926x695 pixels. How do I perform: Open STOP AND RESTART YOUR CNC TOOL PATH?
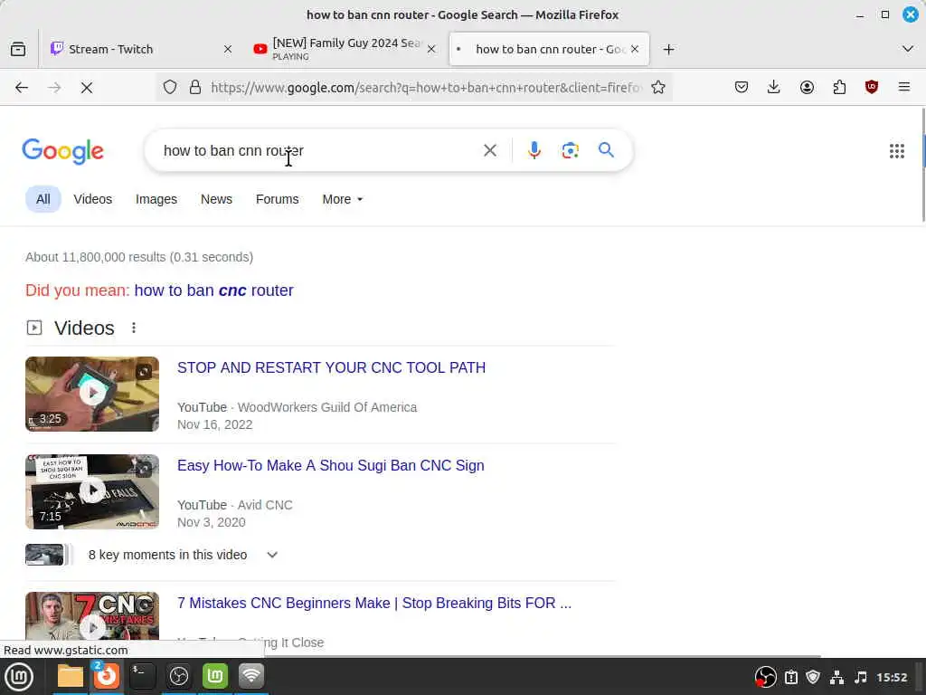pos(331,367)
